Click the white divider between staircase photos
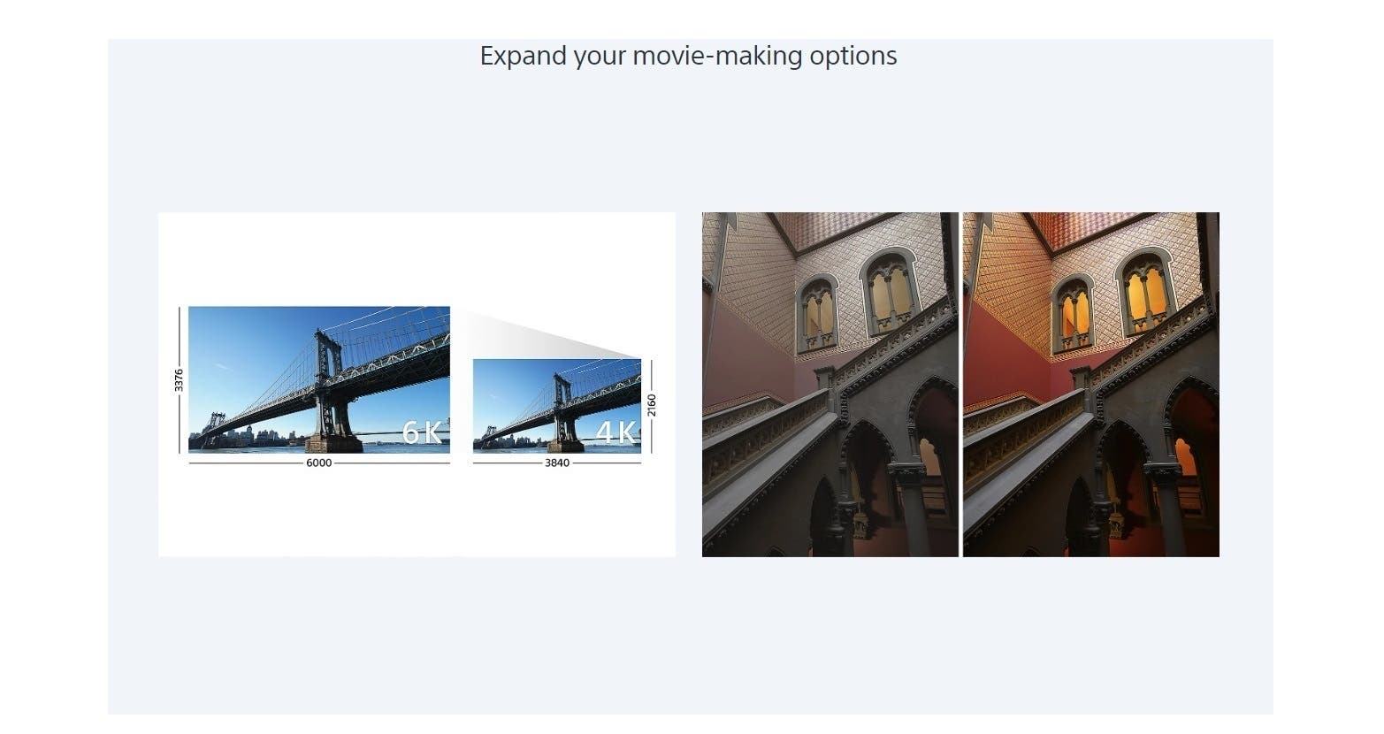Screen dimensions: 1384x734 click(960, 385)
